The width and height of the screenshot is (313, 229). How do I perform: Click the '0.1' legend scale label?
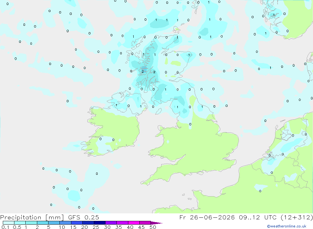5,227
